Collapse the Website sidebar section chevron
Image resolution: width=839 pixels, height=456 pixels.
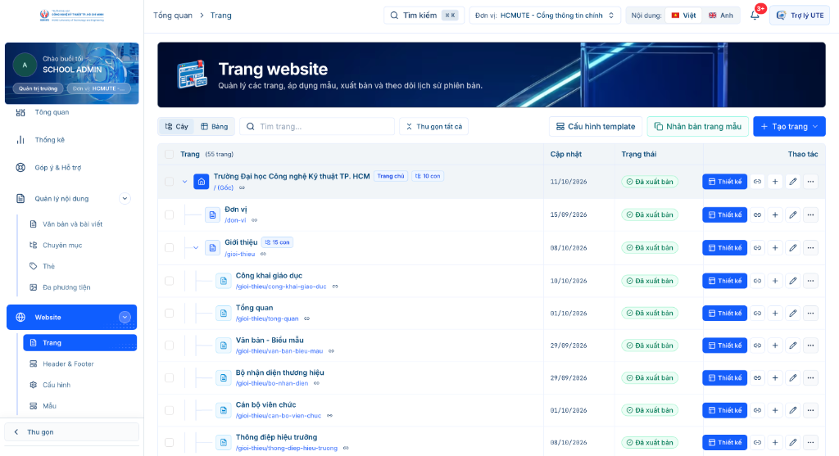(125, 317)
